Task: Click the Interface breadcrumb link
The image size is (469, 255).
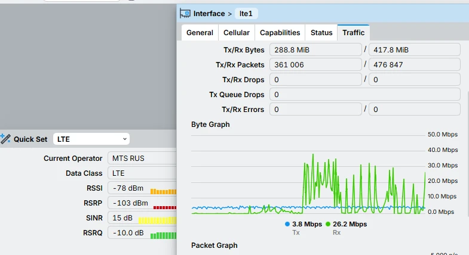Action: pos(209,14)
